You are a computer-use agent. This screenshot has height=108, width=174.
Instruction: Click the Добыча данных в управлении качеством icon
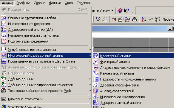pos(4,85)
